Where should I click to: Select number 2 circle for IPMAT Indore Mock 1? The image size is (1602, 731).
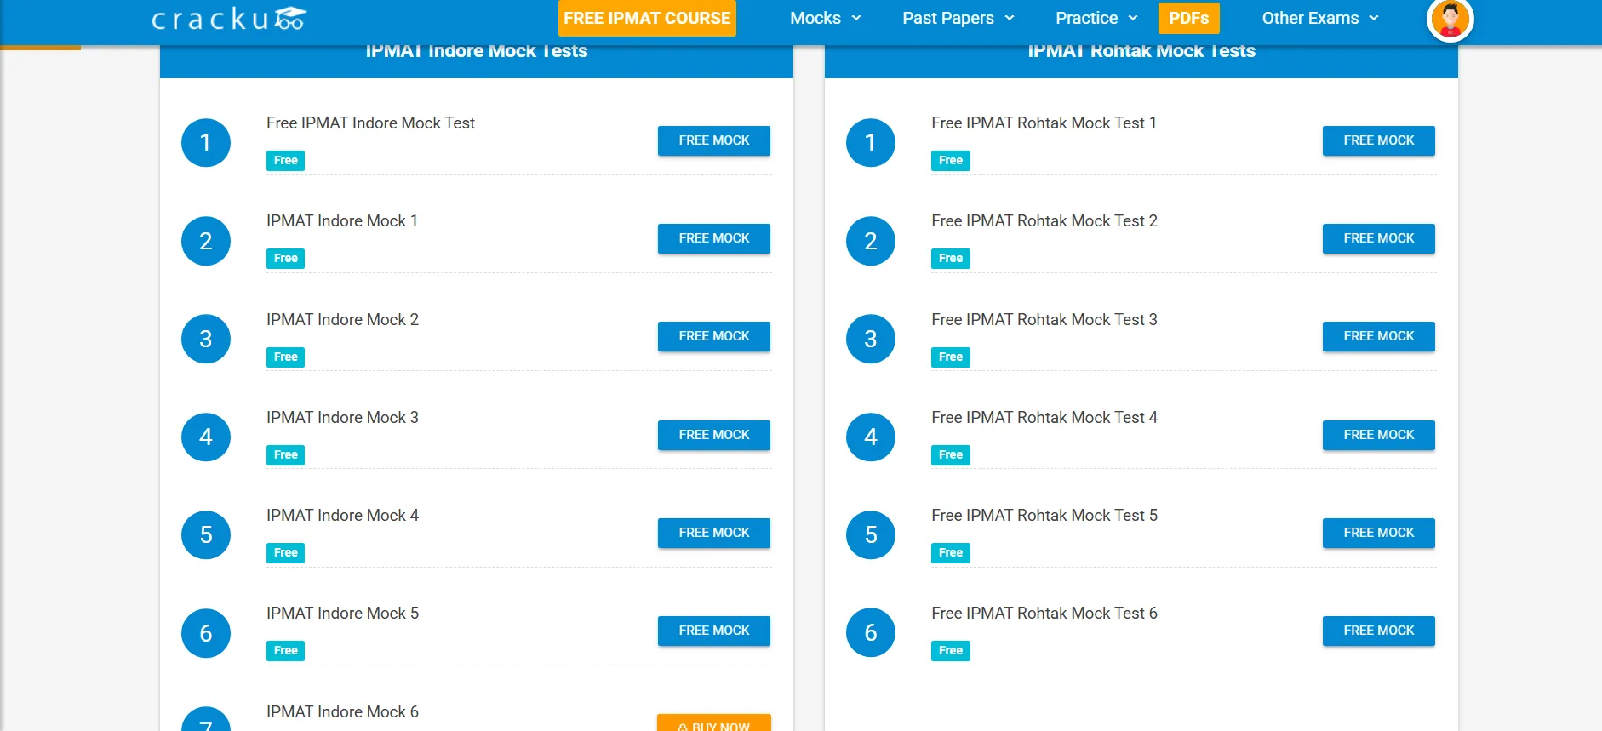point(206,241)
